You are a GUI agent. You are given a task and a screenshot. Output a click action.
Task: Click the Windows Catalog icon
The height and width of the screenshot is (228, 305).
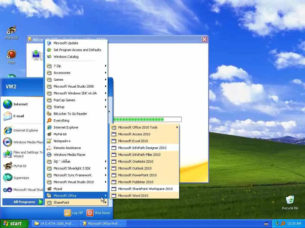(49, 57)
